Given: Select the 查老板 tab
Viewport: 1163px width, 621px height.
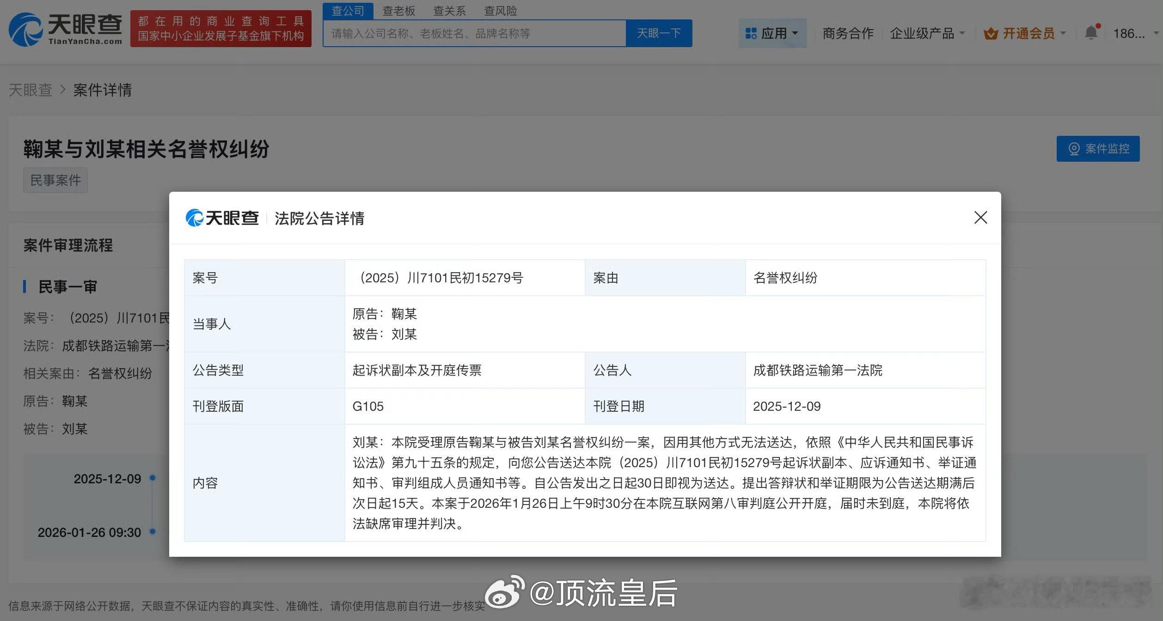Looking at the screenshot, I should tap(399, 10).
